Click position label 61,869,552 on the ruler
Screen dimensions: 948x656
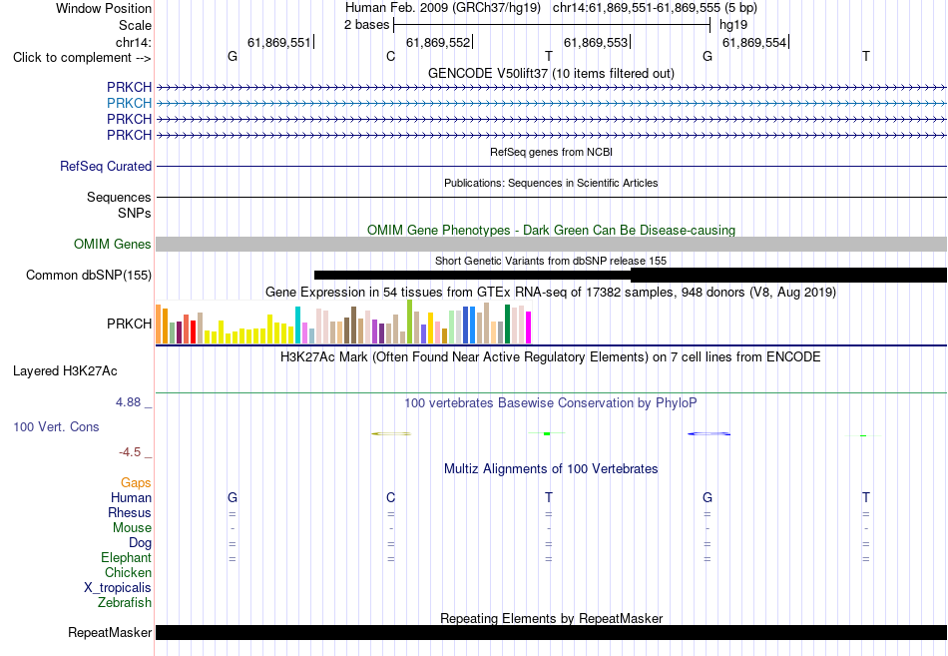[x=438, y=42]
